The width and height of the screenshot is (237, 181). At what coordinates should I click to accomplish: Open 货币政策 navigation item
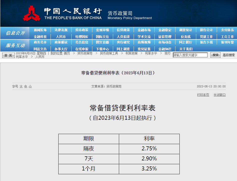[x=82, y=30]
